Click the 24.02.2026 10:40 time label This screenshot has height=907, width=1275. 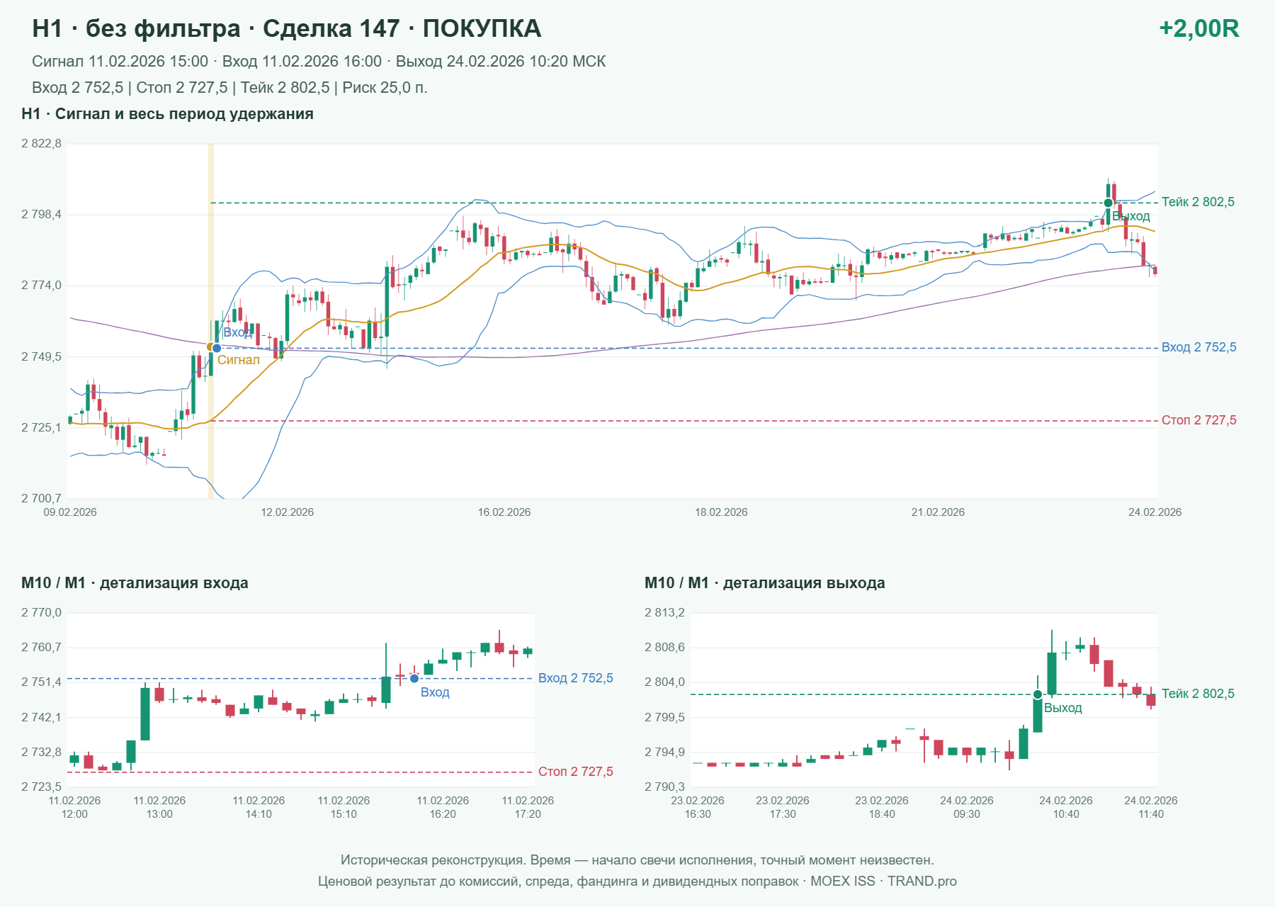1066,807
